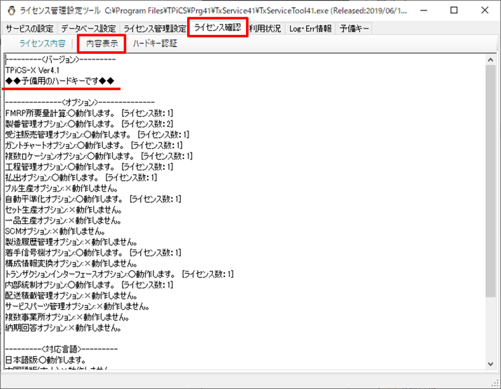The image size is (501, 389).
Task: Go to the 利用状況 tab
Action: 265,29
